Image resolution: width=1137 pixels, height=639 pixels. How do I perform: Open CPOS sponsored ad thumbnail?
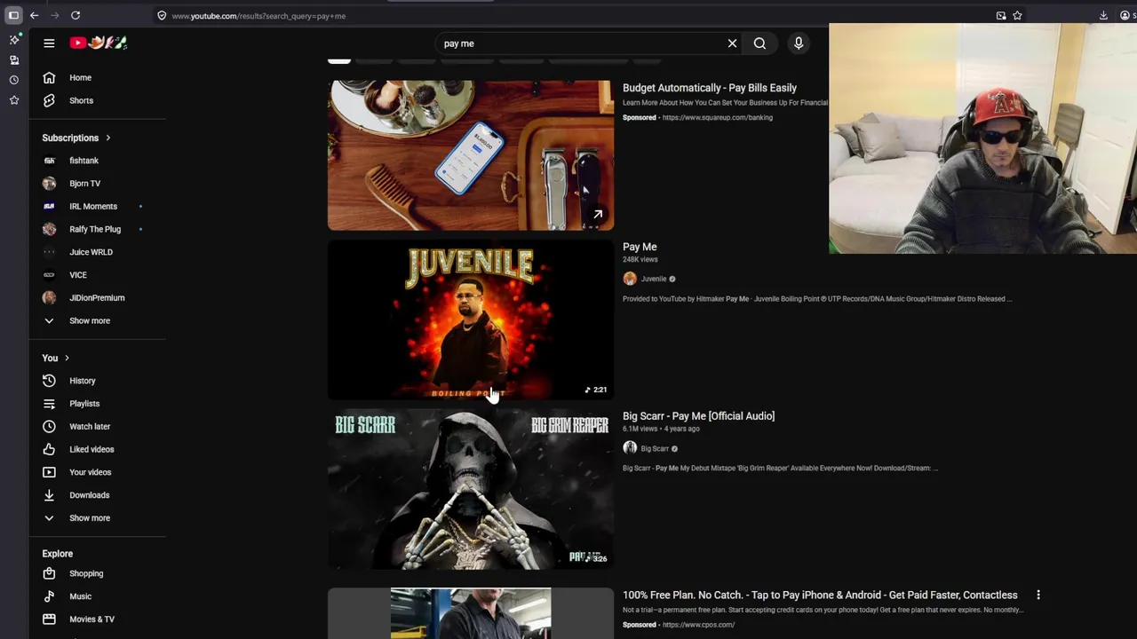click(x=470, y=613)
